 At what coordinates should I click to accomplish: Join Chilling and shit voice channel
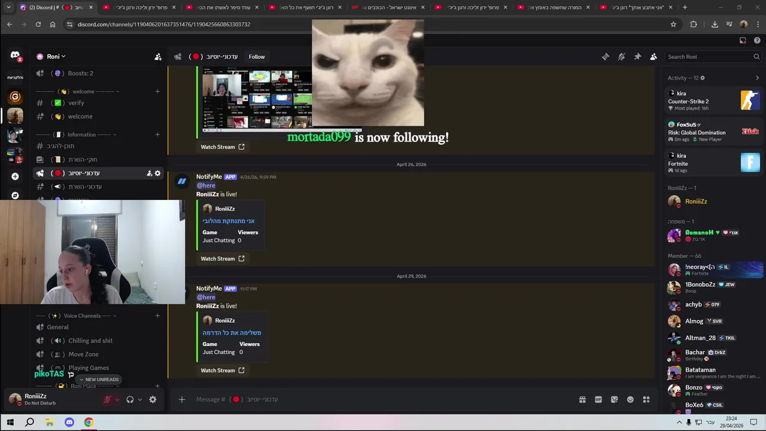(98, 341)
